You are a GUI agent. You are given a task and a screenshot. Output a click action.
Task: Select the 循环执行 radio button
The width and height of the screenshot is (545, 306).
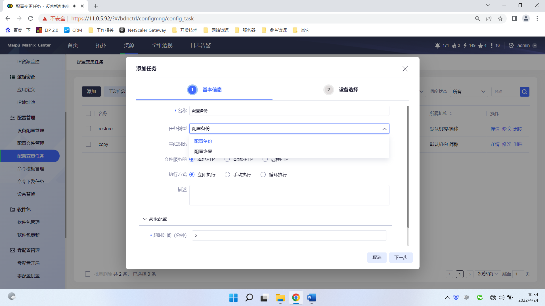[x=263, y=175]
